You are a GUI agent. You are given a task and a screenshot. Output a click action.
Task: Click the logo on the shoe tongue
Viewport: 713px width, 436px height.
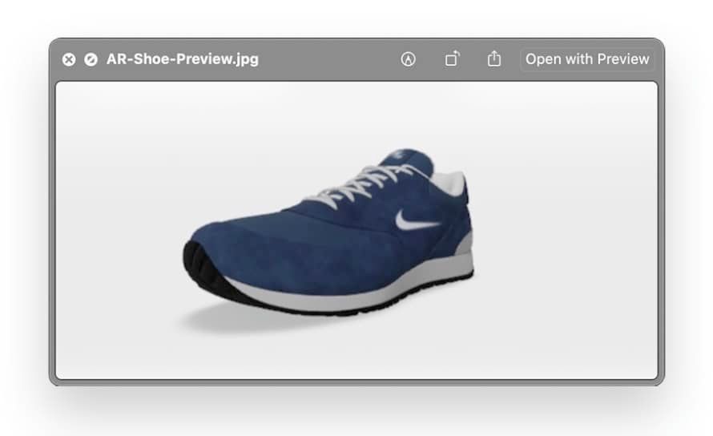pyautogui.click(x=397, y=157)
